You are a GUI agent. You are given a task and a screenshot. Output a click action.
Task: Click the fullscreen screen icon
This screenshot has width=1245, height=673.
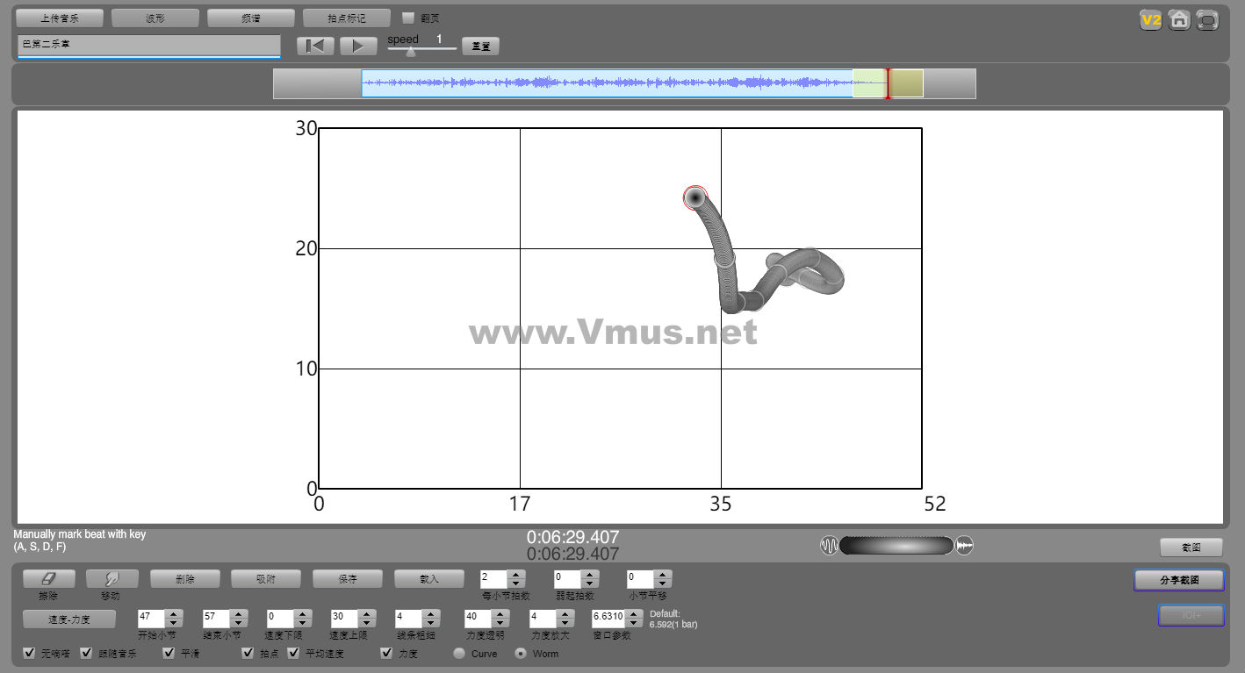click(x=1207, y=19)
